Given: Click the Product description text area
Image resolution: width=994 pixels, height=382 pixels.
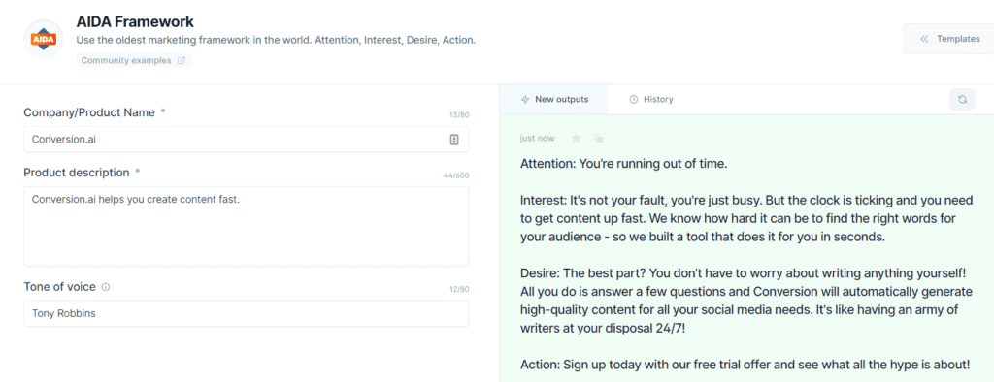Looking at the screenshot, I should point(246,226).
